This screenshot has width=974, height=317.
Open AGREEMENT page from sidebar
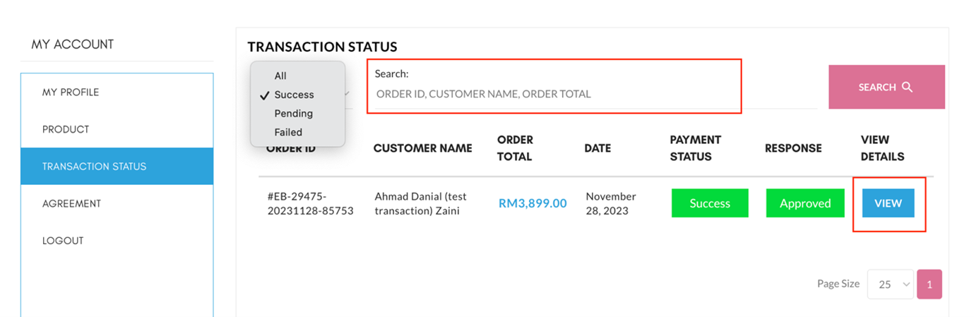[71, 203]
